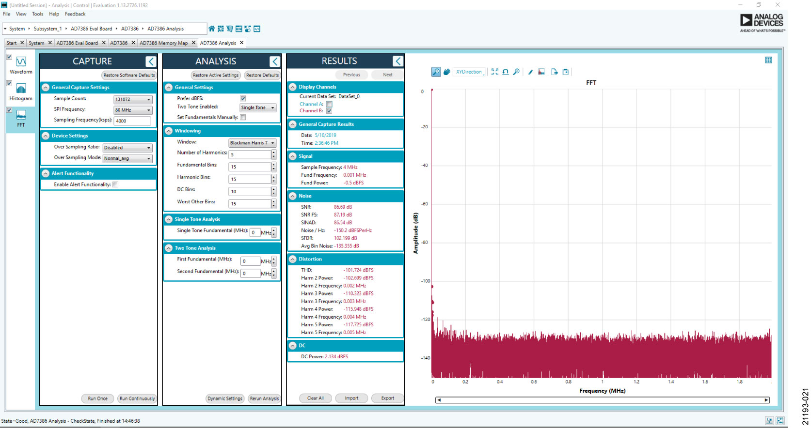The width and height of the screenshot is (811, 428).
Task: Check the Enable Alert Functionality box
Action: pos(115,184)
